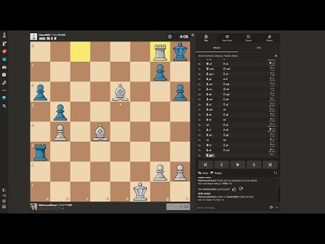Image resolution: width=325 pixels, height=244 pixels.
Task: Give thumbs up to the good game message
Action: click(234, 189)
